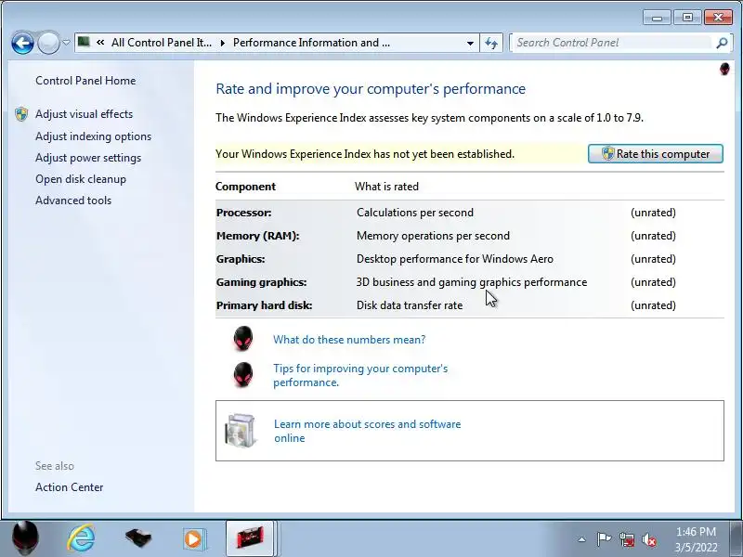Image resolution: width=743 pixels, height=557 pixels.
Task: Click the alien help icon top right
Action: (724, 69)
